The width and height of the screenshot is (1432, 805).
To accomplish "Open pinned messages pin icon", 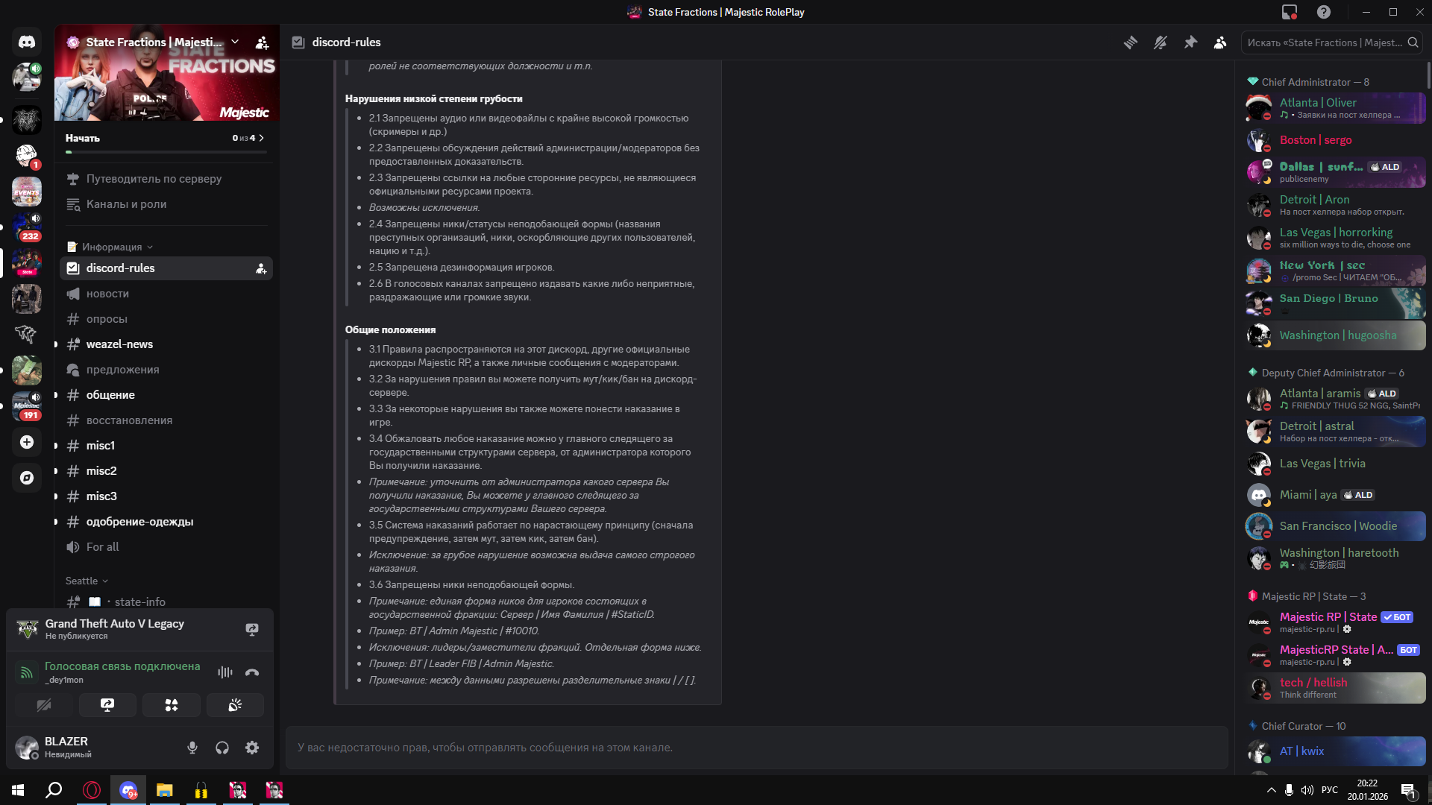I will [x=1190, y=42].
